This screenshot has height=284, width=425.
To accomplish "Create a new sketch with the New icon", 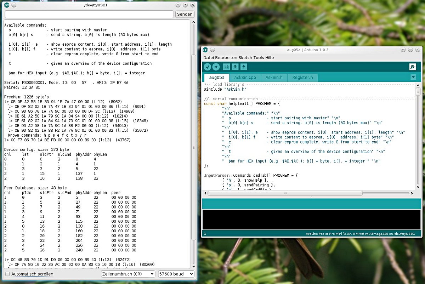I will pos(226,67).
